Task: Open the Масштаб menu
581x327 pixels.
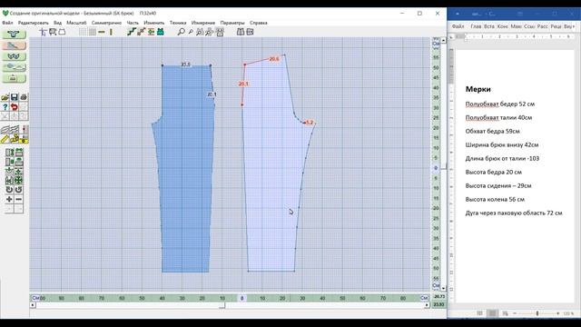Action: click(76, 23)
